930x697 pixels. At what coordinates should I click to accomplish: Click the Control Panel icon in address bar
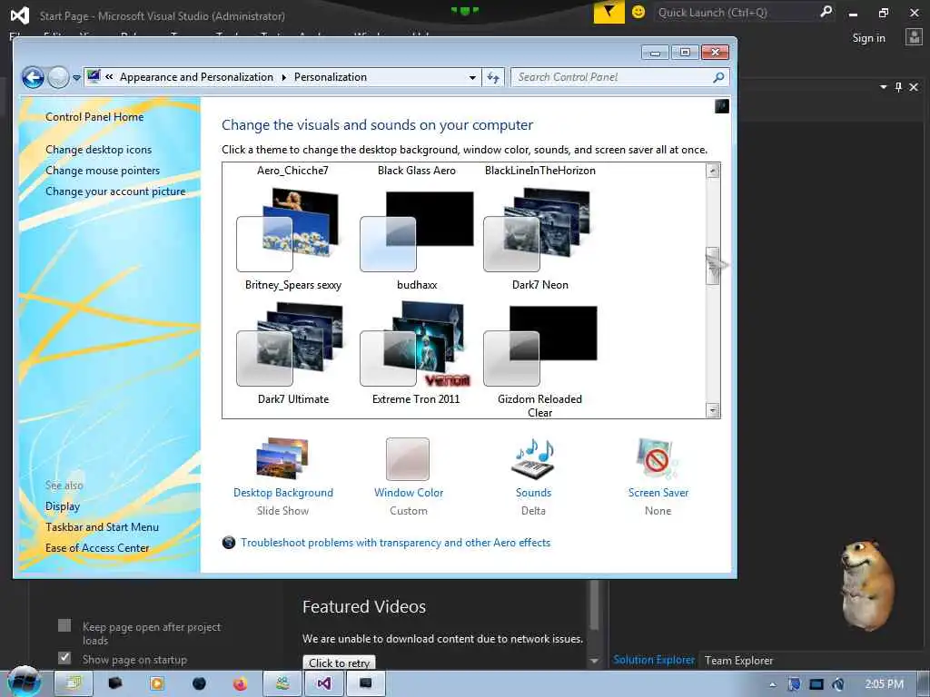coord(94,76)
